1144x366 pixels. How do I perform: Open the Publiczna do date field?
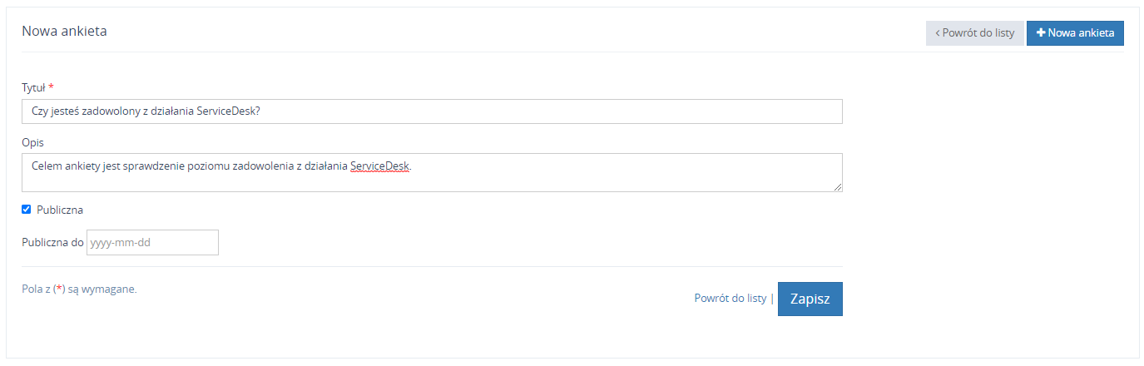pos(153,243)
